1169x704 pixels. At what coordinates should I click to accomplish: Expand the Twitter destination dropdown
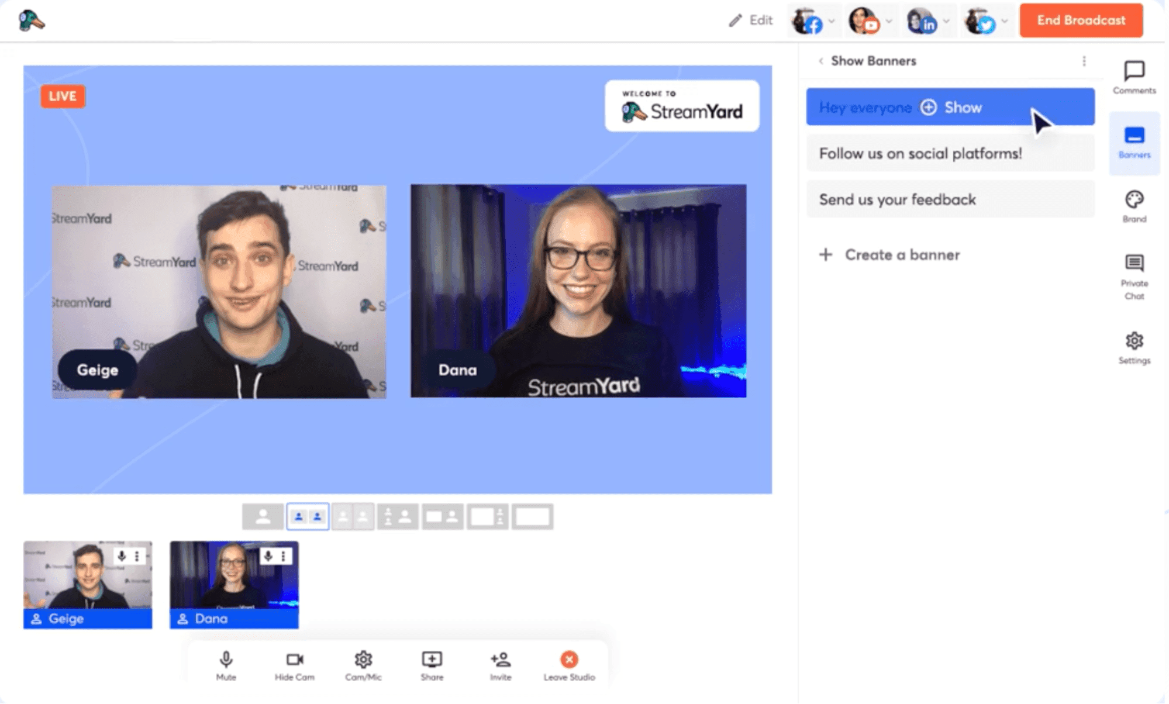1004,21
